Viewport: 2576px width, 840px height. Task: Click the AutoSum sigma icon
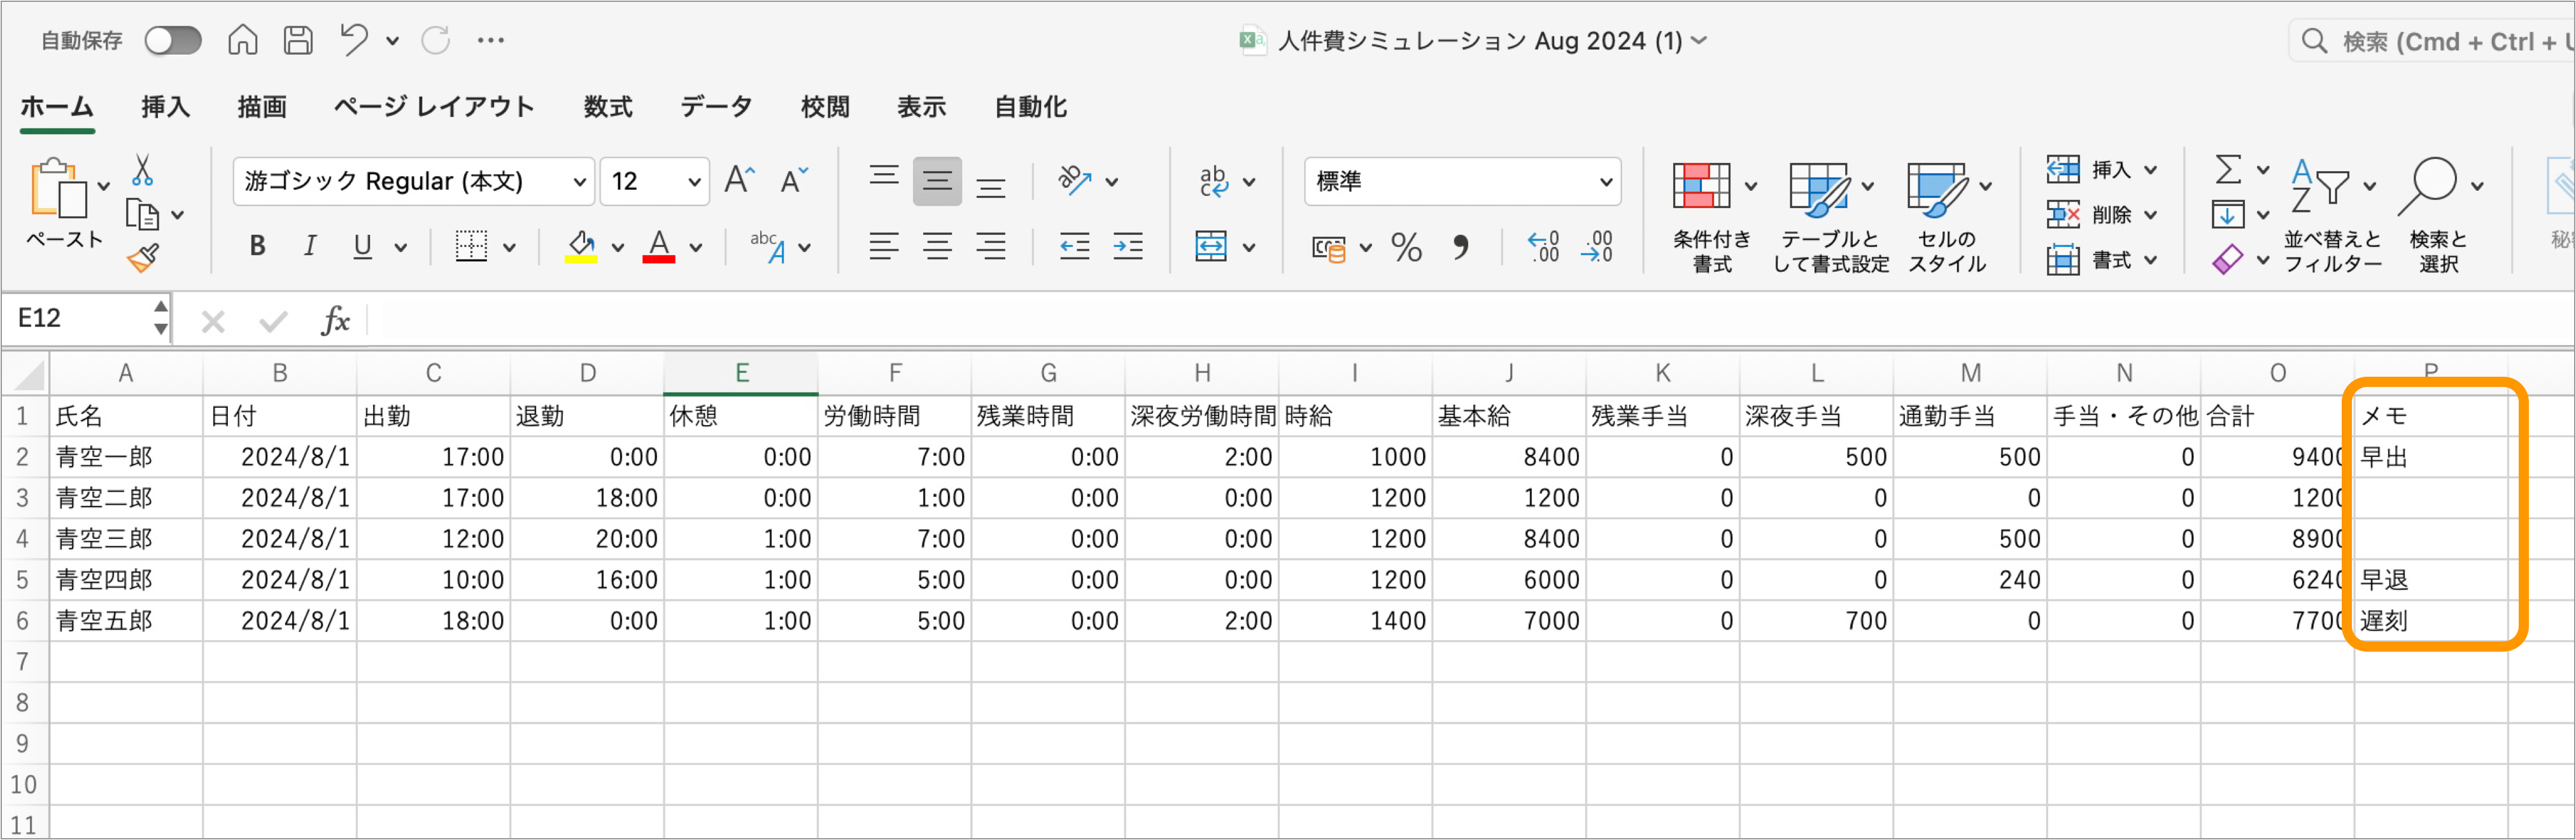(2228, 169)
